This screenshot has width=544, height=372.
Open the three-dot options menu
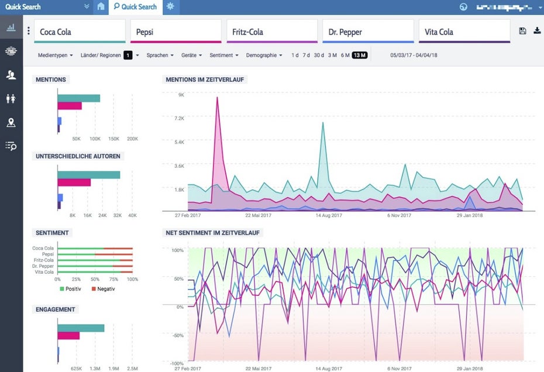click(29, 31)
